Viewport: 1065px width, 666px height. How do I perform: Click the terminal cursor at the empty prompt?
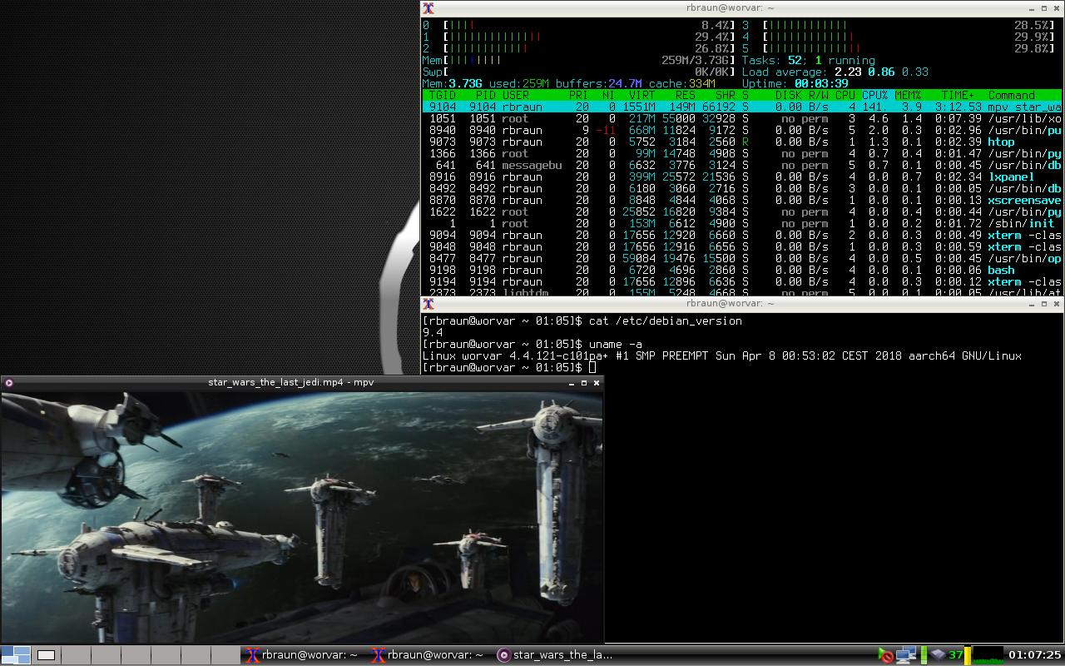click(x=592, y=367)
